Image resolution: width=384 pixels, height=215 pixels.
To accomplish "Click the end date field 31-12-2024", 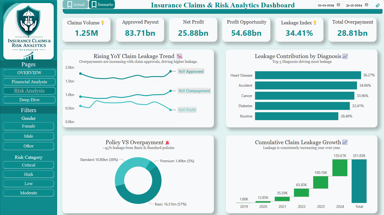I will (354, 5).
